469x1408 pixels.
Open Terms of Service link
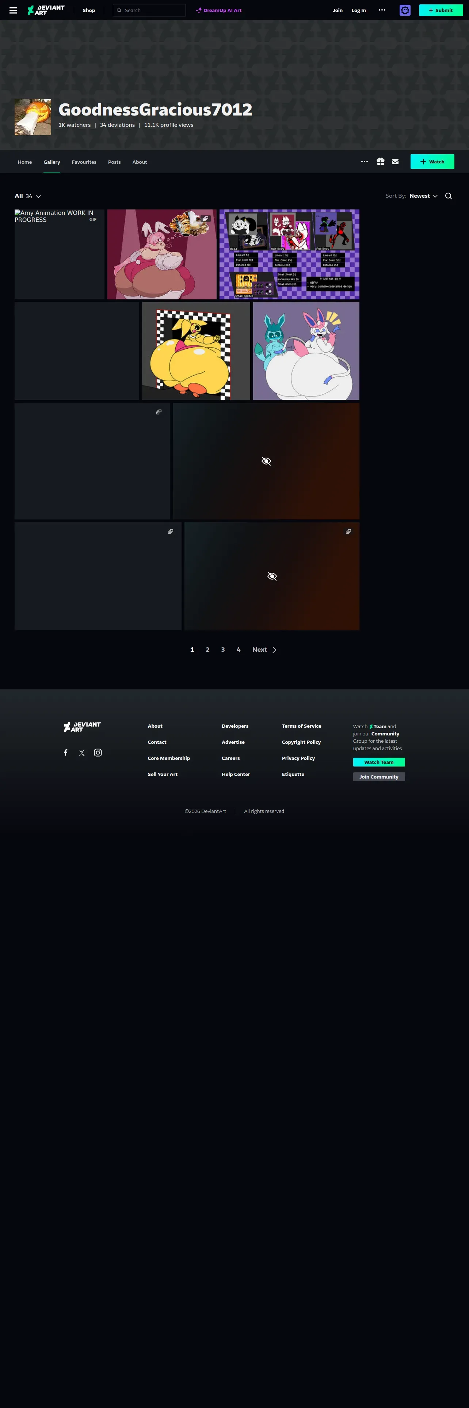301,726
